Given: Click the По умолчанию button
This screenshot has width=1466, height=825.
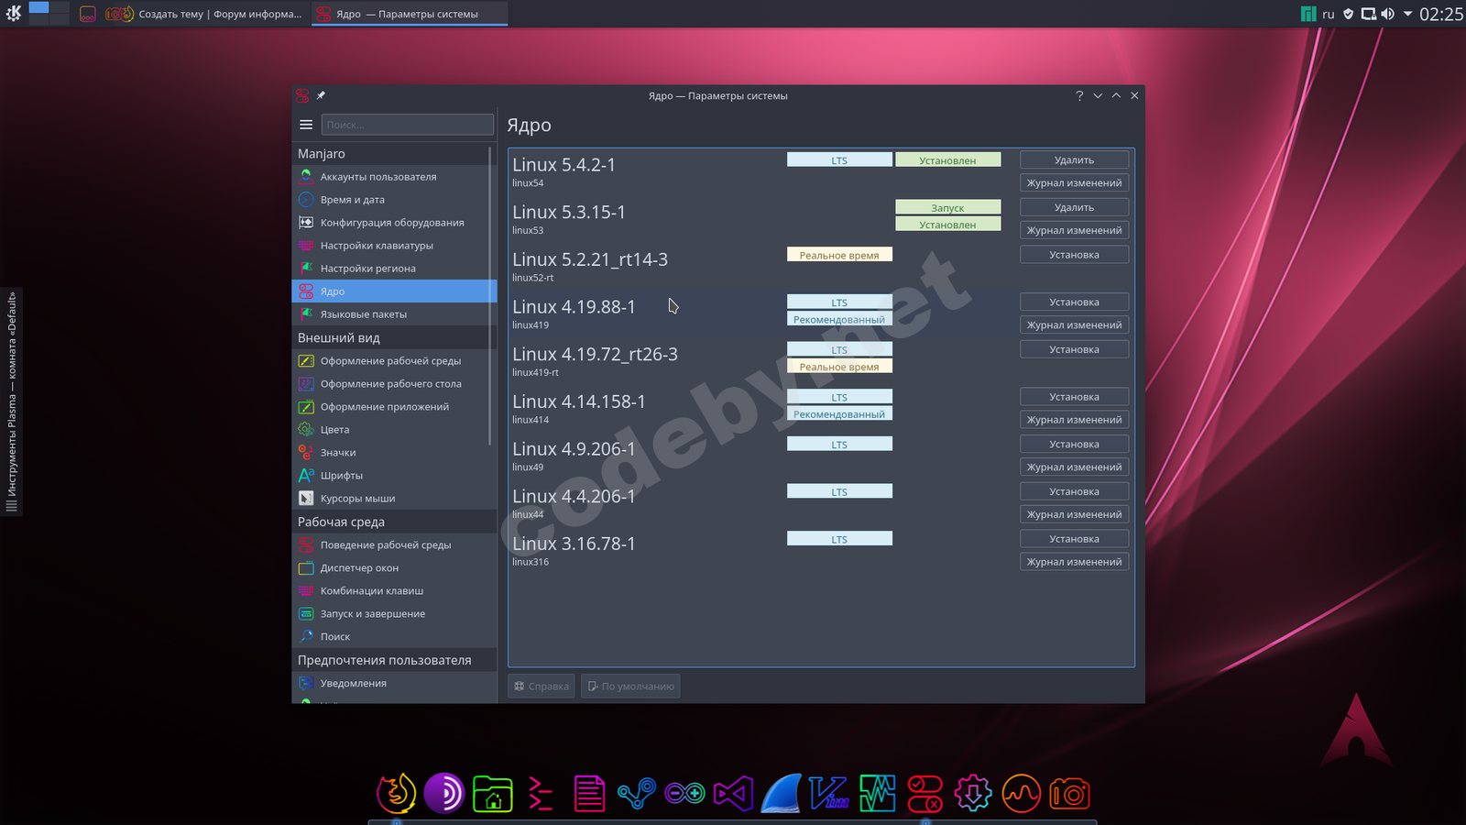Looking at the screenshot, I should tap(630, 686).
